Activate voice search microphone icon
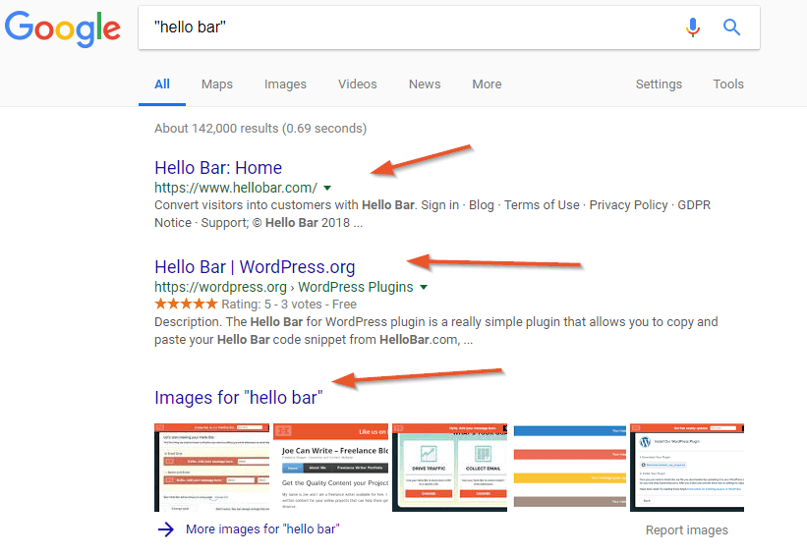 click(x=693, y=28)
